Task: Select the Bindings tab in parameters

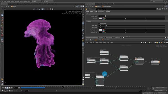Action: [x=108, y=11]
